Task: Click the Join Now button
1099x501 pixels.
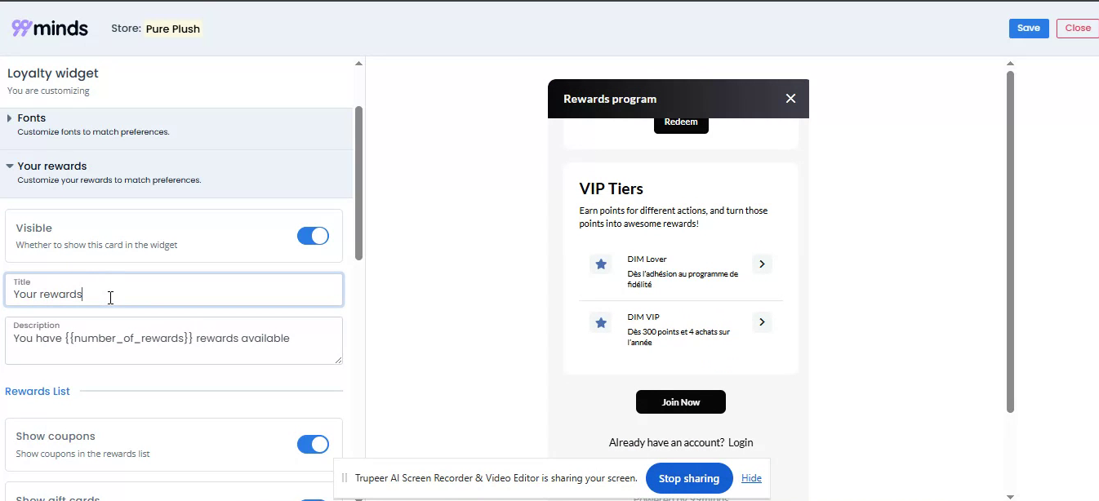Action: (681, 402)
